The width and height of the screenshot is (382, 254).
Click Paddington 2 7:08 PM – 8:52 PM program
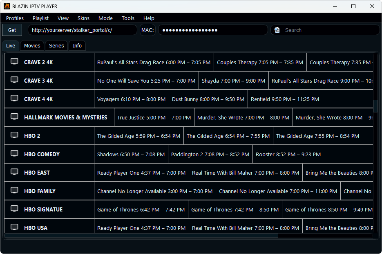coord(210,155)
